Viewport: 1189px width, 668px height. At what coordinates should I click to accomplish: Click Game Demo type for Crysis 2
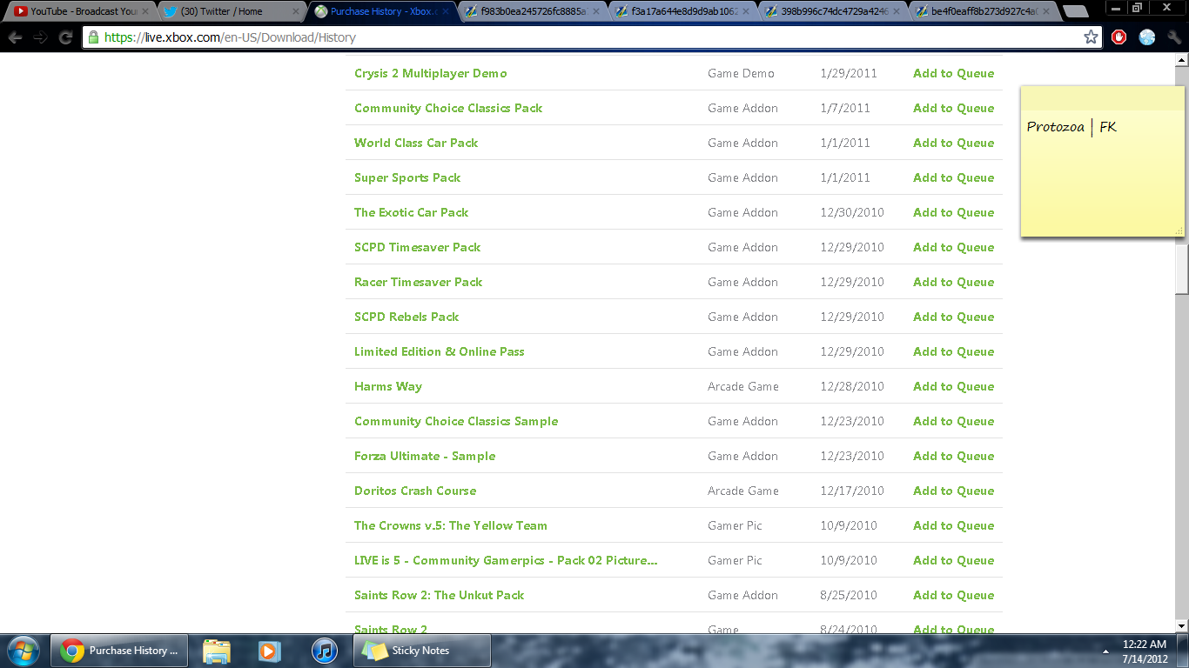point(741,73)
